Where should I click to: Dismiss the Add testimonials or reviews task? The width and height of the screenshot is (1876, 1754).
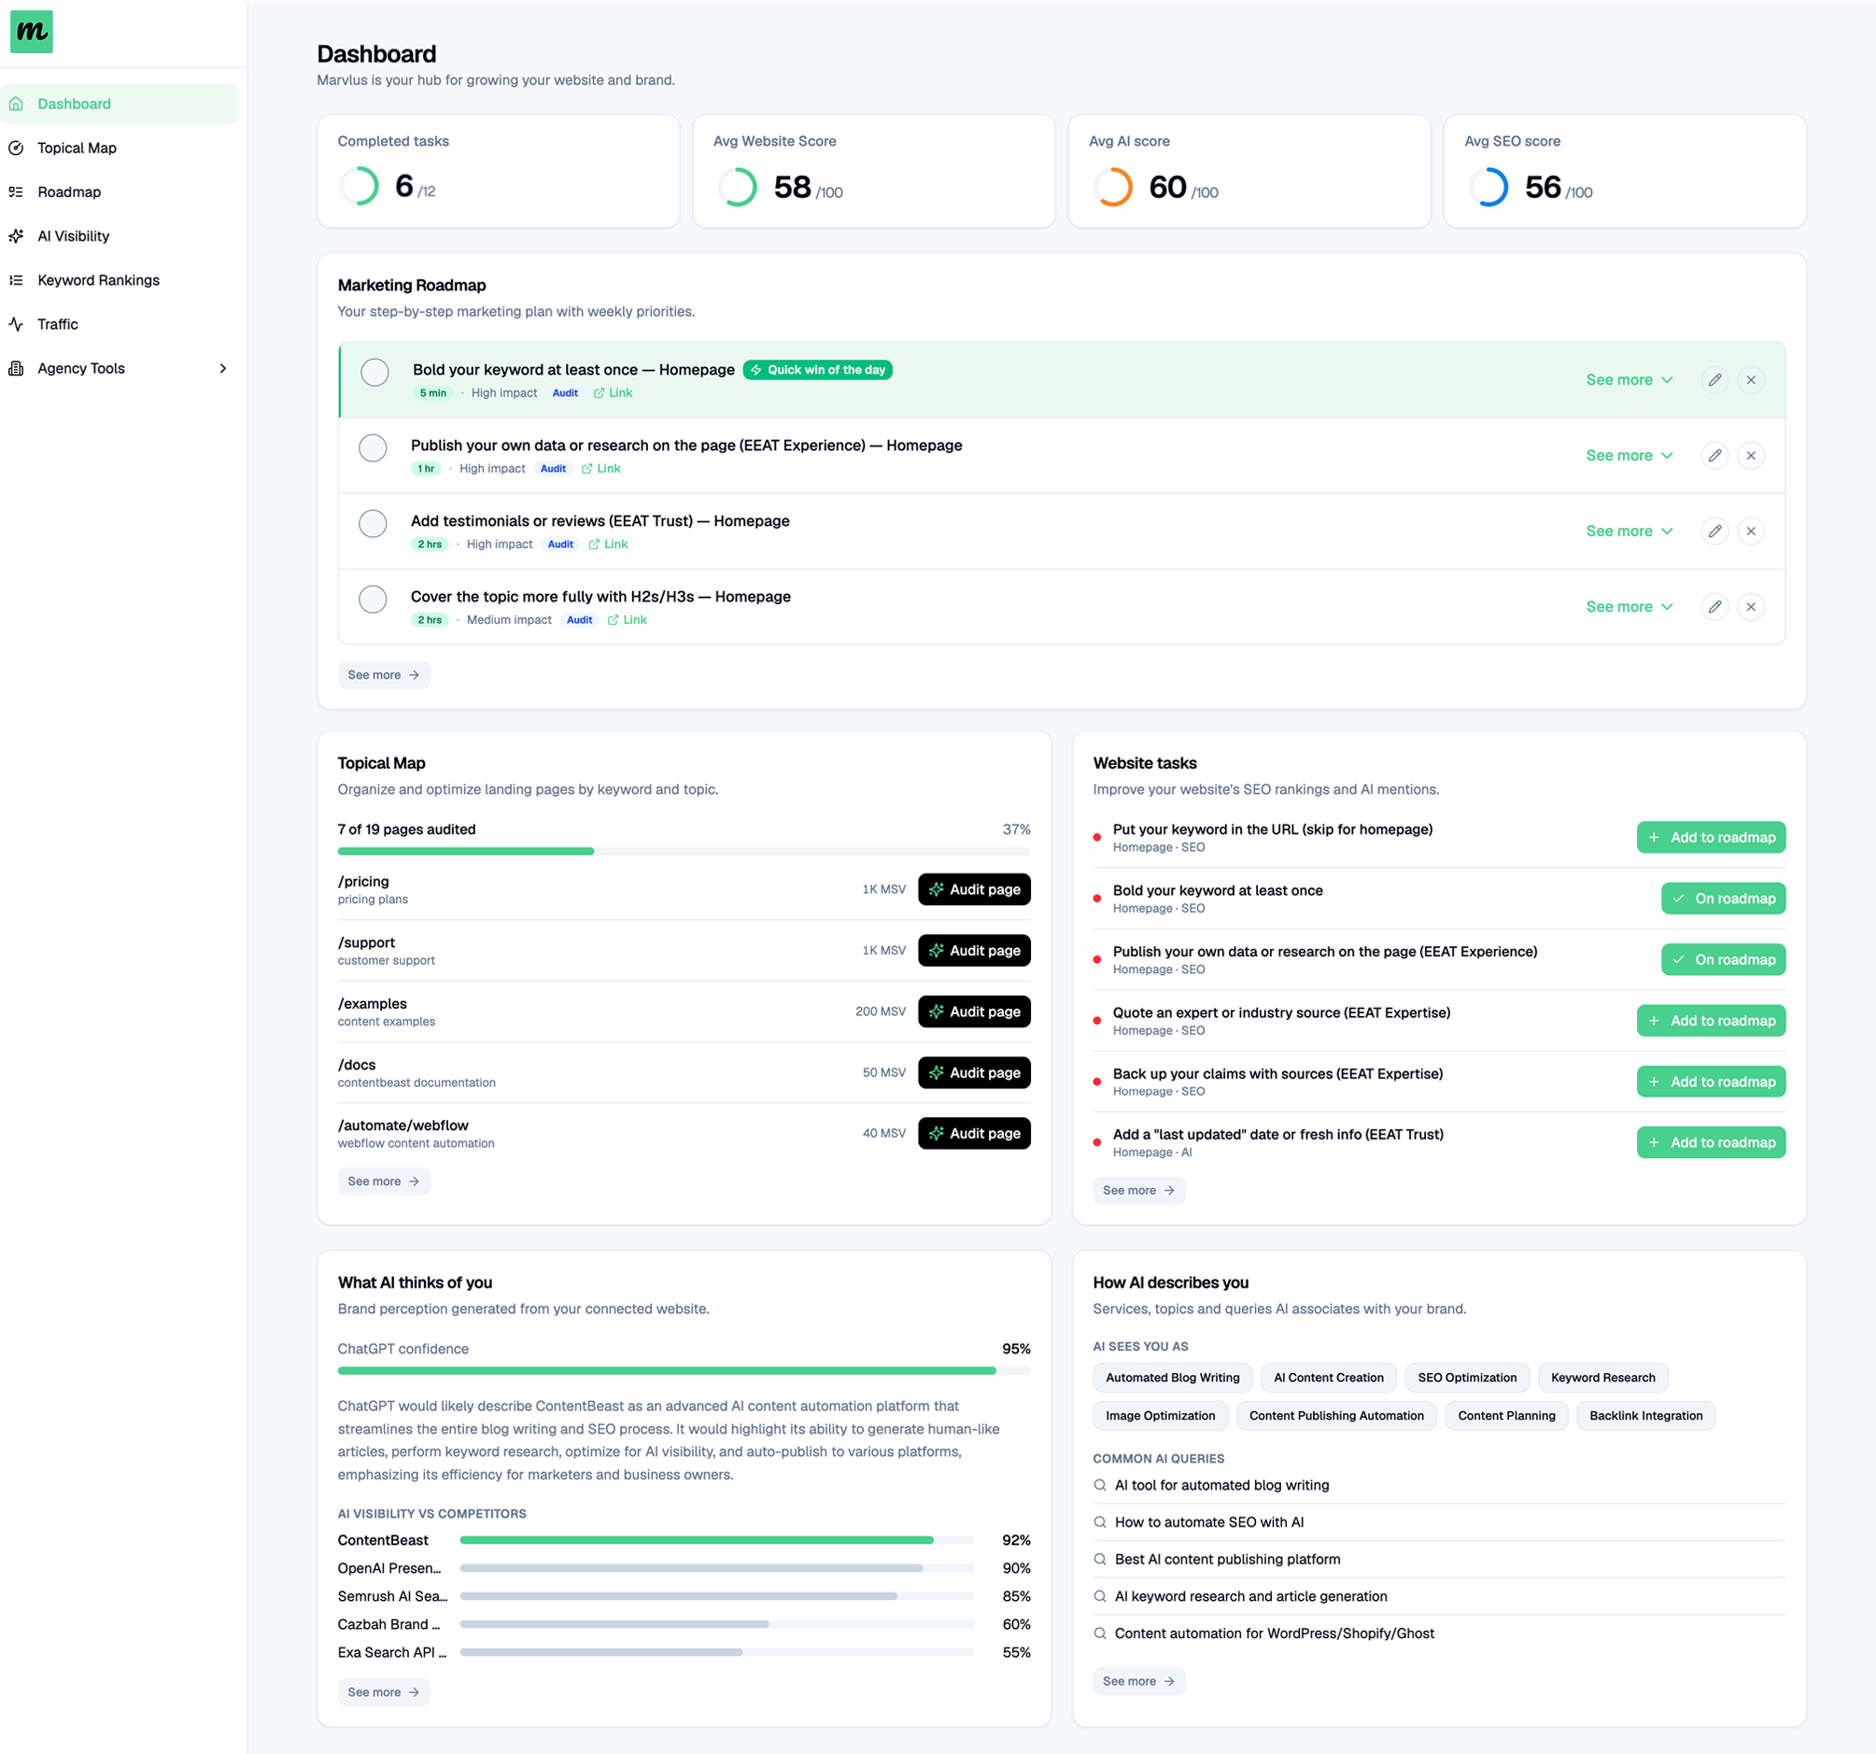point(1751,530)
